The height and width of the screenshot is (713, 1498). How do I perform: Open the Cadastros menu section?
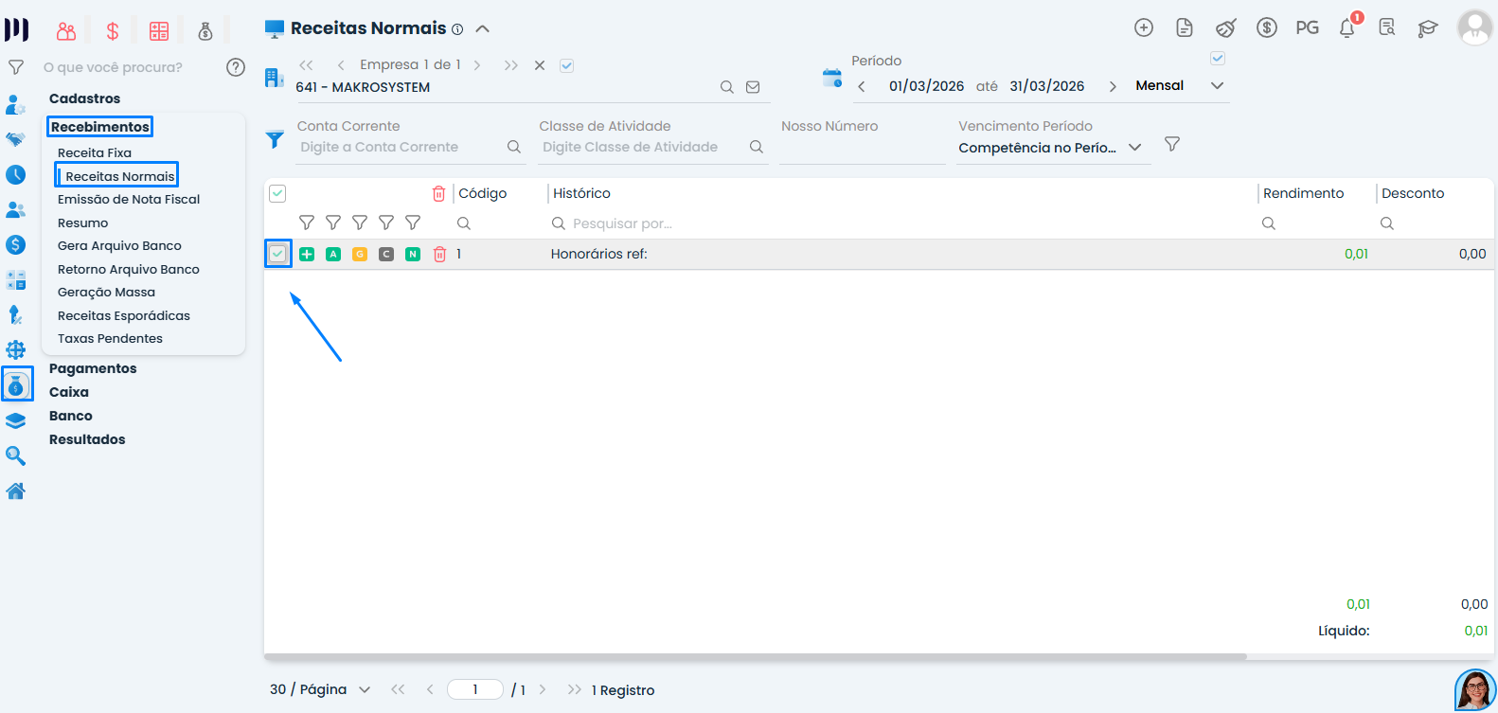[85, 98]
